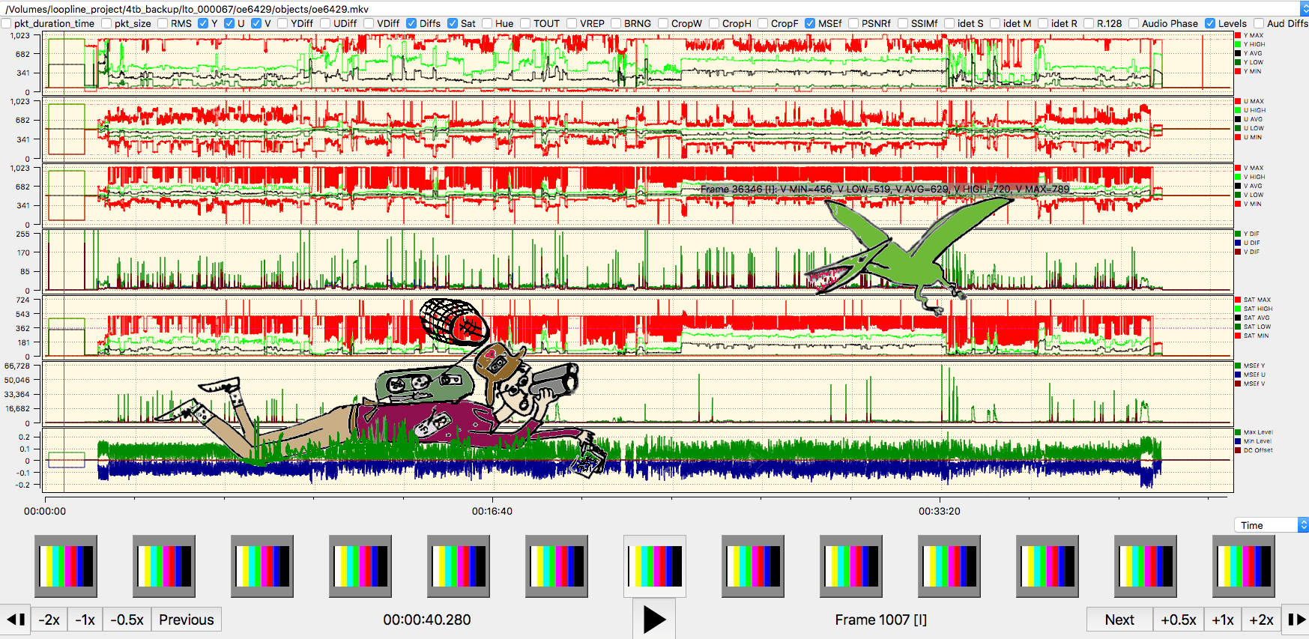
Task: Set playback speed to +0.5x
Action: pyautogui.click(x=1179, y=620)
